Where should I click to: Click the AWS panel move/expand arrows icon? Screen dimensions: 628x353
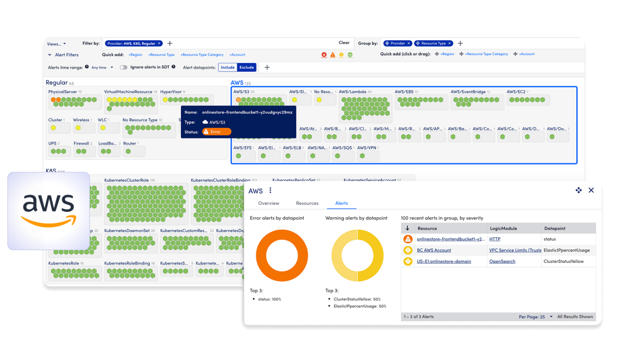(579, 190)
